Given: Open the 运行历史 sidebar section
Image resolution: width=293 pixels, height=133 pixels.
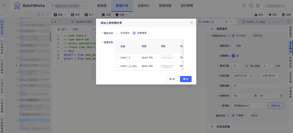Looking at the screenshot, I should pyautogui.click(x=2, y=86).
